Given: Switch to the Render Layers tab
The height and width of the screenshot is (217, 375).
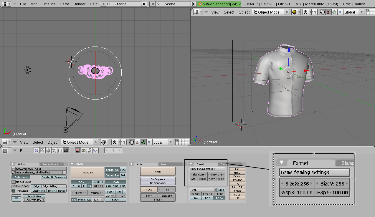Looking at the screenshot, I should coord(50,164).
